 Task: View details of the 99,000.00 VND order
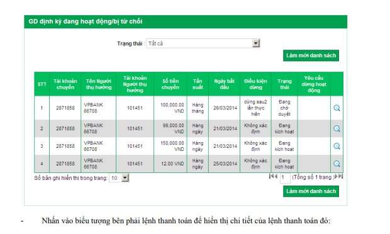click(x=337, y=128)
